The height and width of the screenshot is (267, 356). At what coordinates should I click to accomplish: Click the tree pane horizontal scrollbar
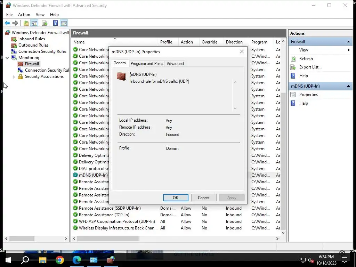tap(22, 239)
